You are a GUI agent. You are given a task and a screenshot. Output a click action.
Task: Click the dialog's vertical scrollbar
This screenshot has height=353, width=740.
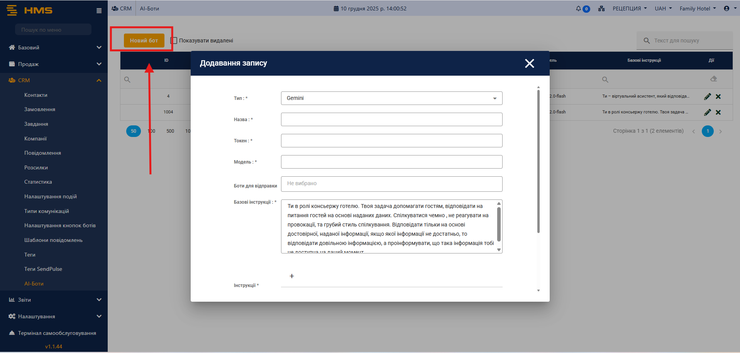point(538,162)
